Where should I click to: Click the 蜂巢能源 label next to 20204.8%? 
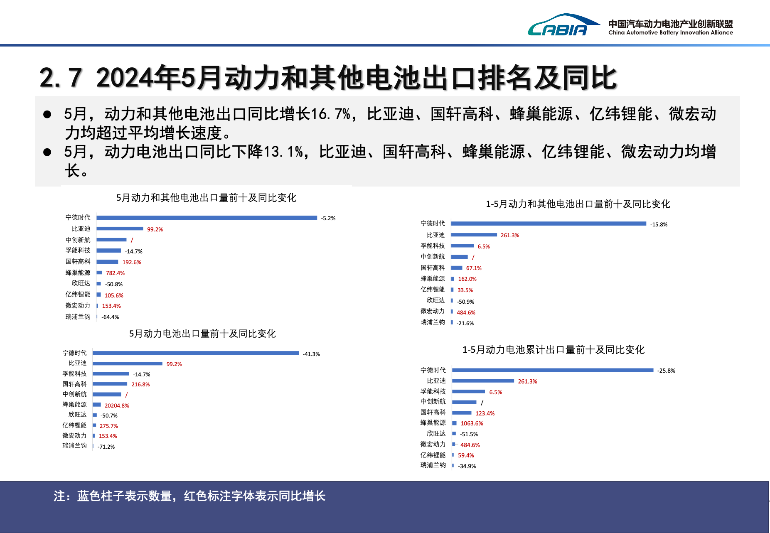[x=75, y=404]
